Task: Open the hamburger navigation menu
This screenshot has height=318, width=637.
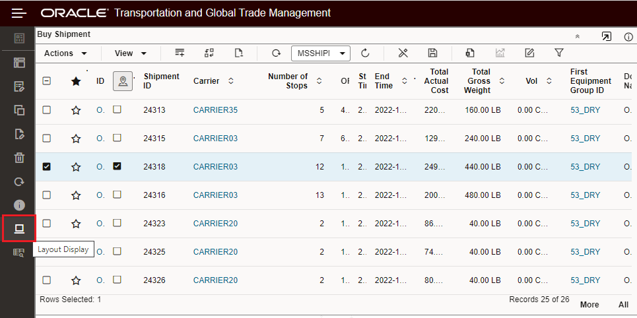Action: click(19, 13)
